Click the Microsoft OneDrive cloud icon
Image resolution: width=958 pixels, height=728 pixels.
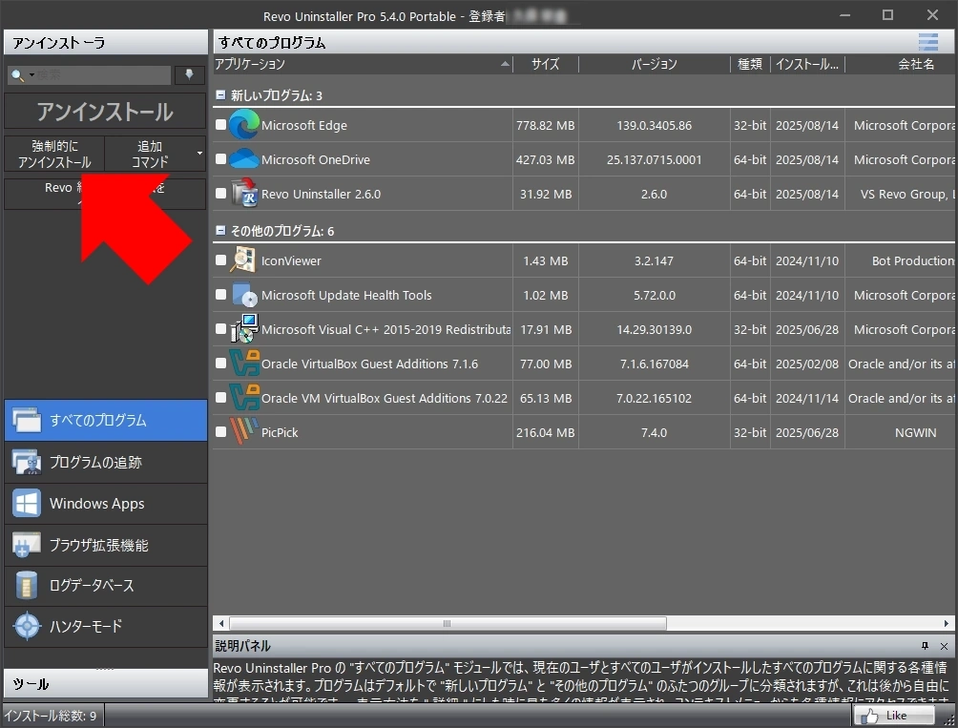tap(243, 158)
